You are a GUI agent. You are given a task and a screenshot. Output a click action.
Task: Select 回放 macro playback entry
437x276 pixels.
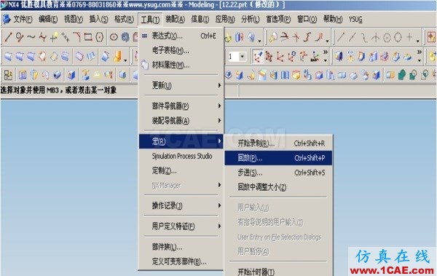[x=278, y=158]
